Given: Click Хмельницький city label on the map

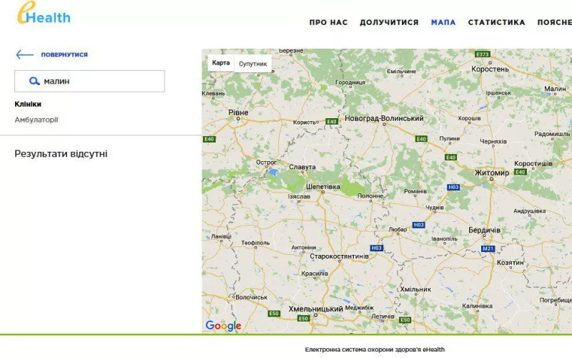Looking at the screenshot, I should pyautogui.click(x=315, y=309).
